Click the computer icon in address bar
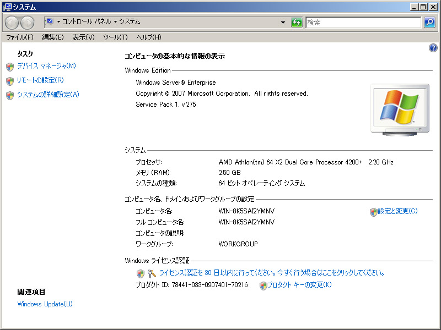This screenshot has width=441, height=330. click(x=50, y=21)
